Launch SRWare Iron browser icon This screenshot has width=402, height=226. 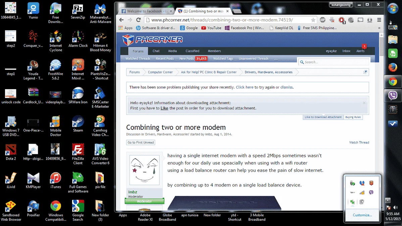point(78,96)
